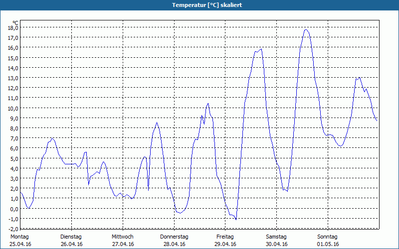This screenshot has height=249, width=399.
Task: Select the 'Sonntag' day label
Action: (327, 237)
